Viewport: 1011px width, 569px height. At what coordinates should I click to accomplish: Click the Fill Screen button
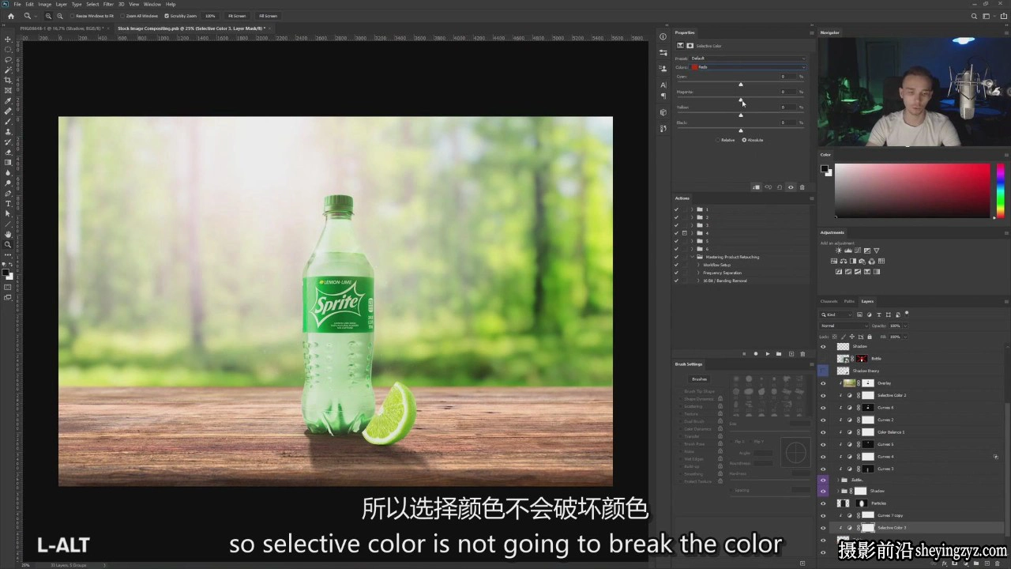(x=269, y=16)
